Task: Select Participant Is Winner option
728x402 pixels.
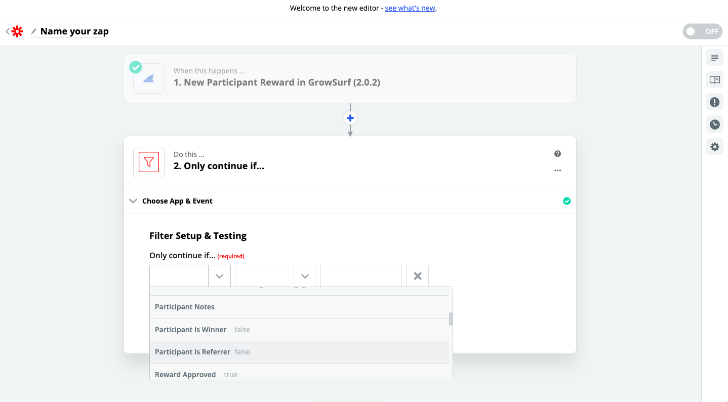Action: [x=299, y=330]
